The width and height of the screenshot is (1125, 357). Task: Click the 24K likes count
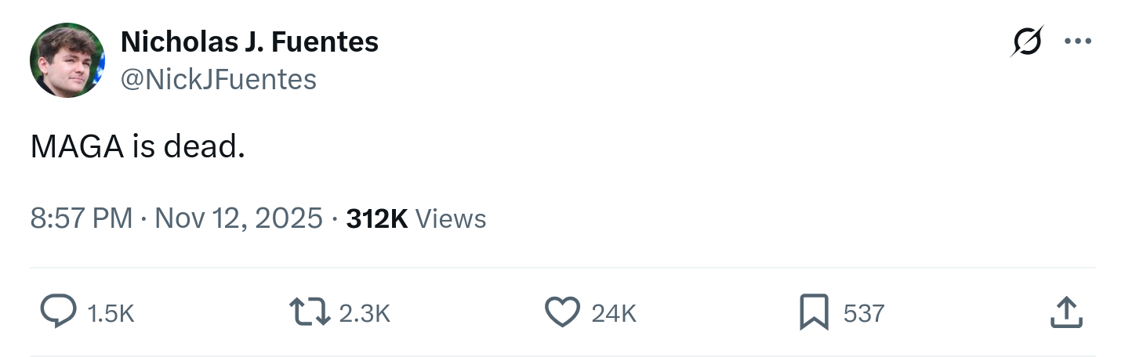click(614, 314)
